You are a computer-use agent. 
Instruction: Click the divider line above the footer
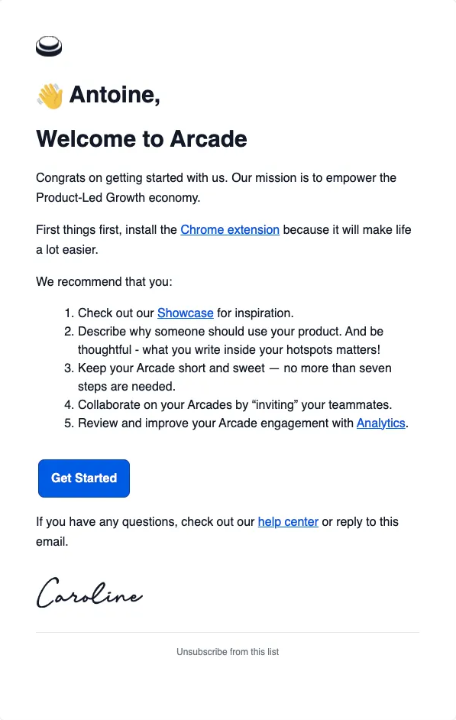tap(227, 631)
